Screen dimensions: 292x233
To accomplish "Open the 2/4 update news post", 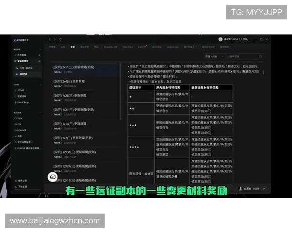I will coord(86,83).
